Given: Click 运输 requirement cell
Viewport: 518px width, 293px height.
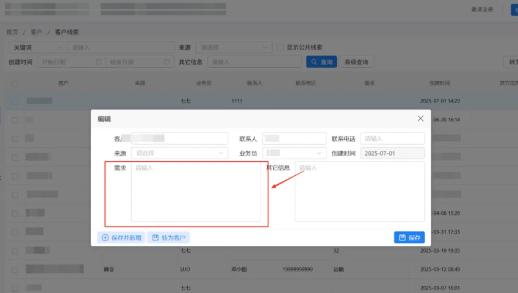Looking at the screenshot, I should tap(339, 270).
